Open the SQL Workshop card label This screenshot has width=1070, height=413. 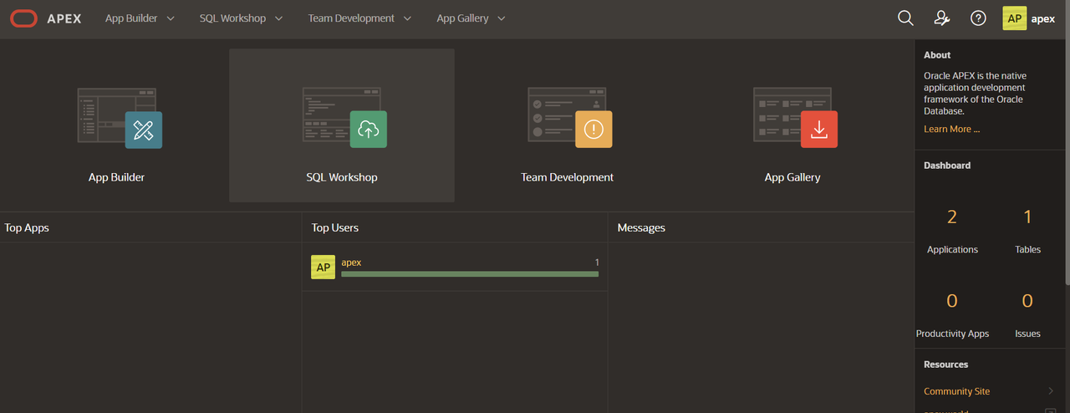342,177
